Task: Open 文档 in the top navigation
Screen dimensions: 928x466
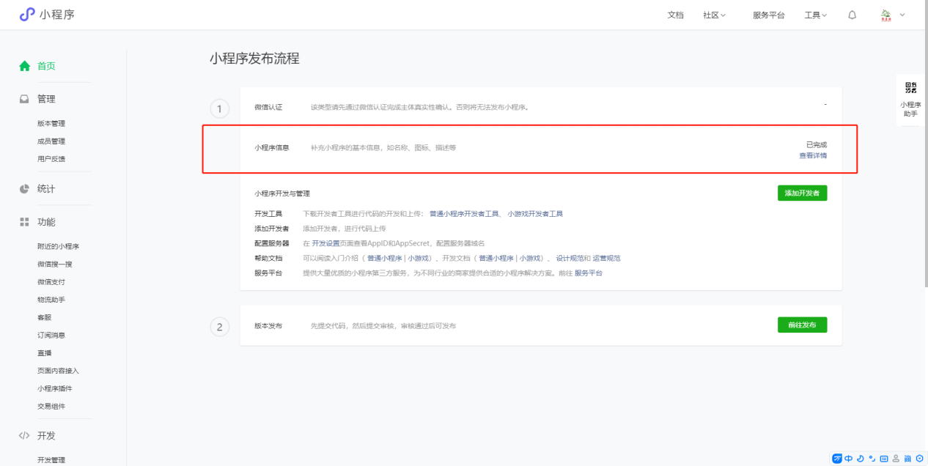Action: (x=675, y=15)
